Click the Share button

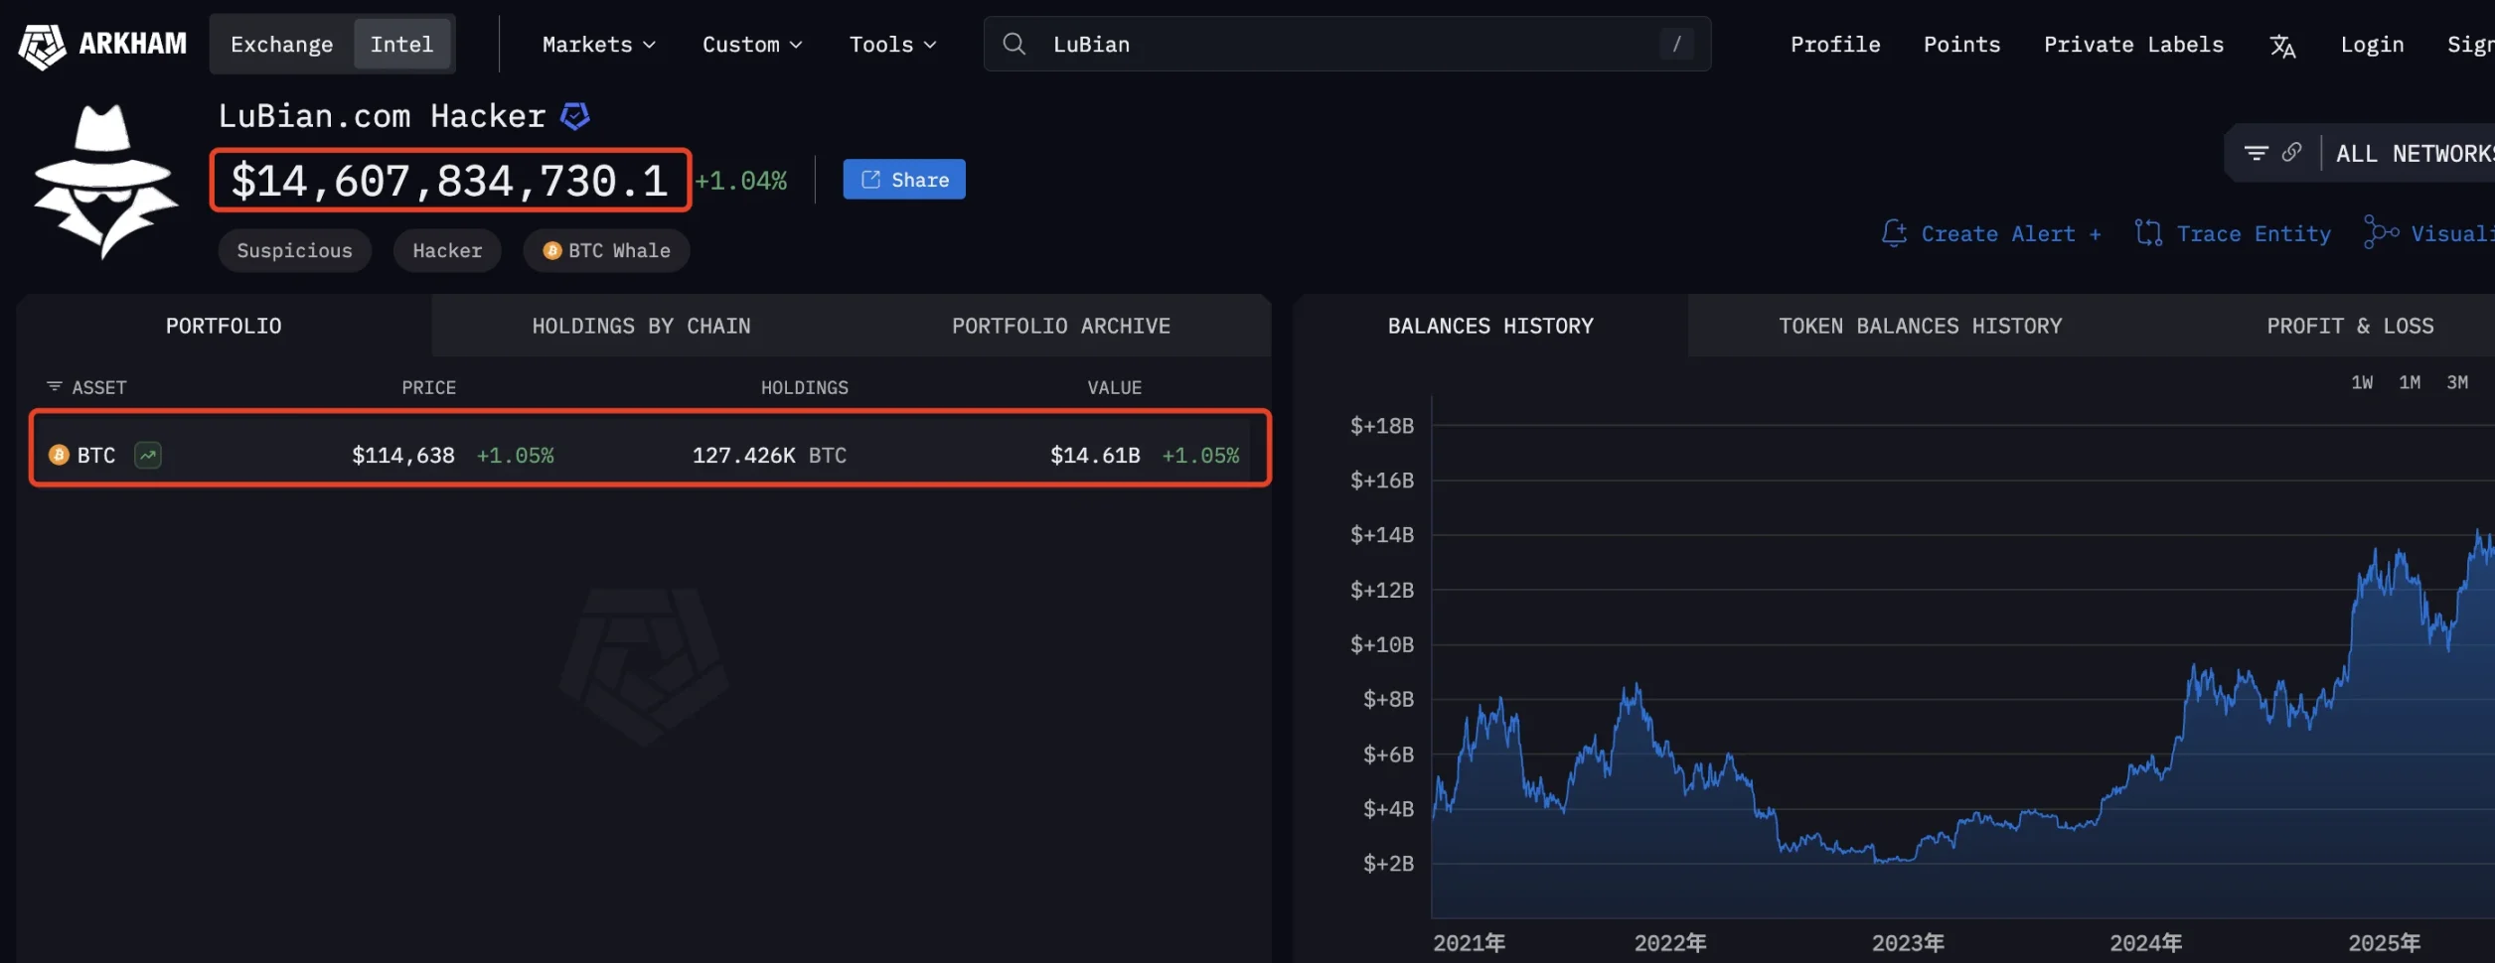click(903, 179)
